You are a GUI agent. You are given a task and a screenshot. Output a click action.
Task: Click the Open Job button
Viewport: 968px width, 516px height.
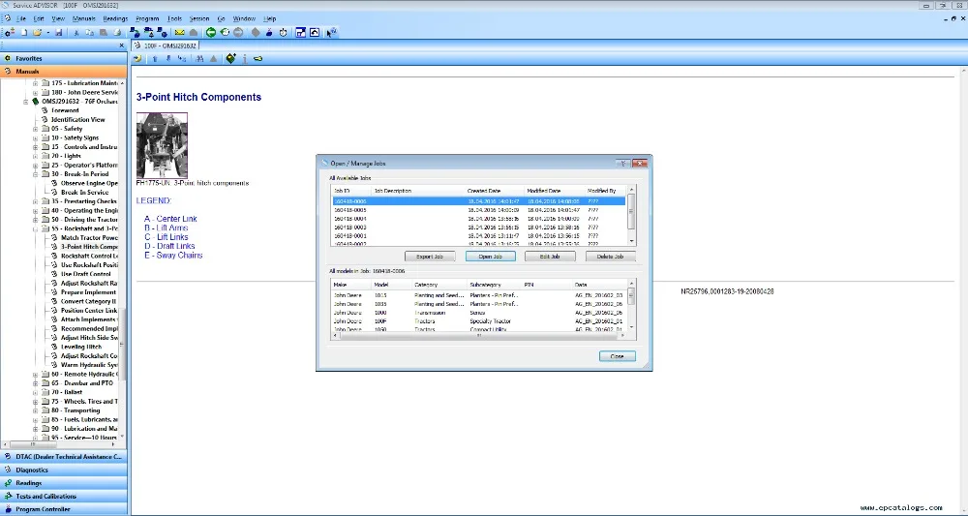coord(490,257)
